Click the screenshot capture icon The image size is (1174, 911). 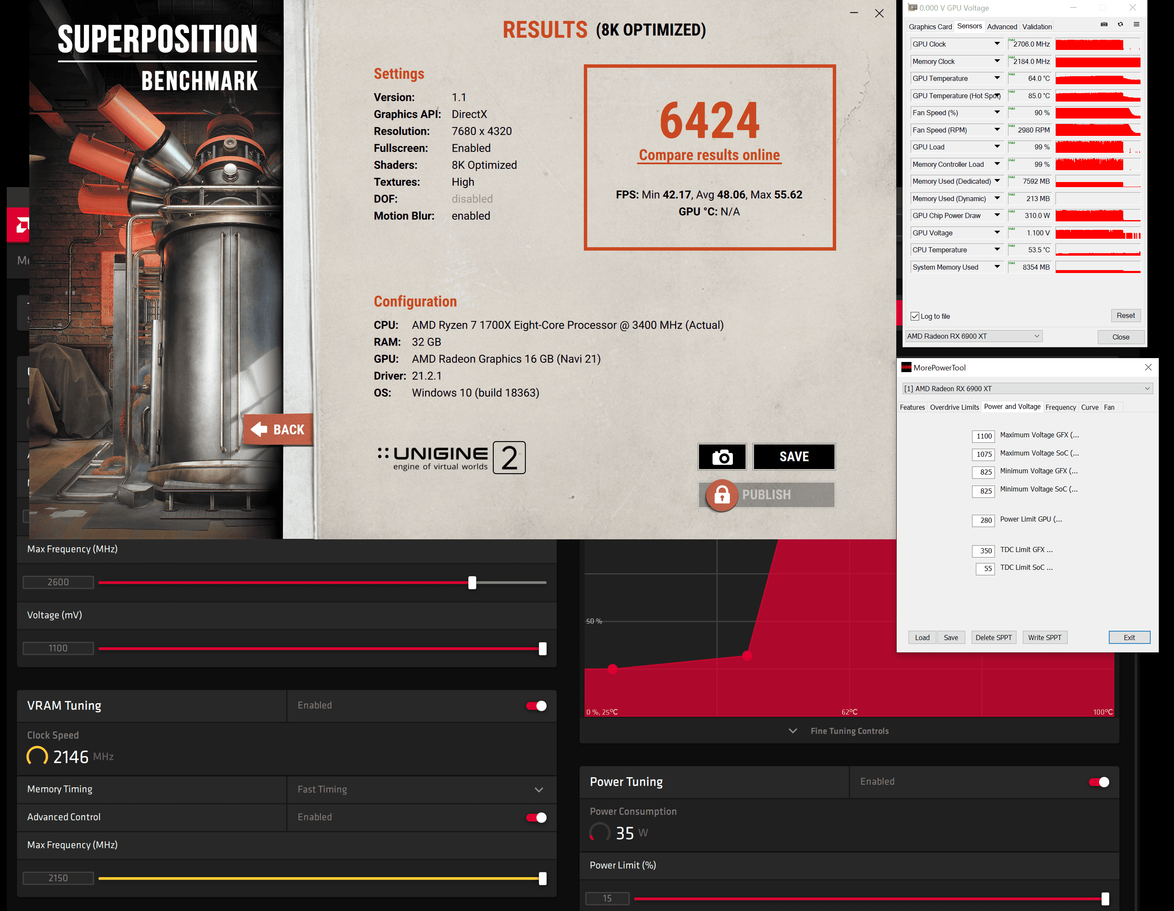pyautogui.click(x=721, y=456)
